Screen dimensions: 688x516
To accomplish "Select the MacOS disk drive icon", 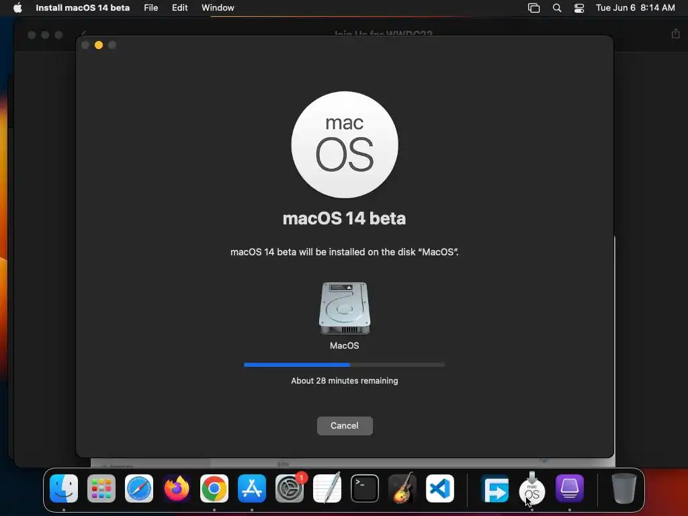I will pyautogui.click(x=345, y=308).
